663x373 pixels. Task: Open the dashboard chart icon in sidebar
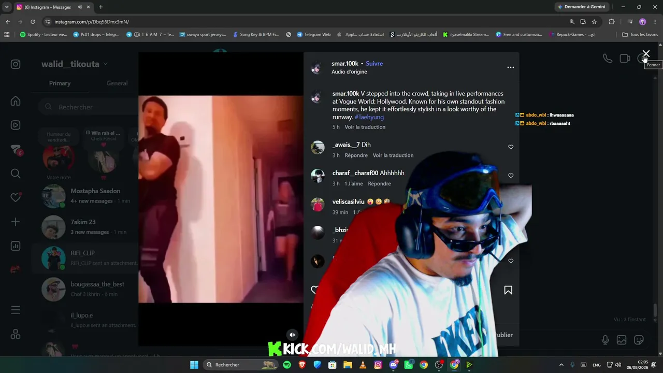(16, 246)
